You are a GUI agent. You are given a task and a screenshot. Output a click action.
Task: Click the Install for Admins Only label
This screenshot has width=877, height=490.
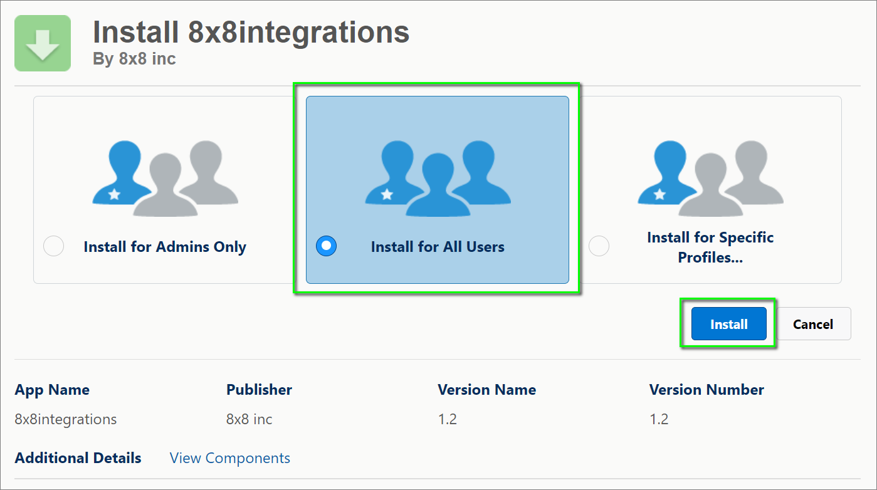click(165, 247)
